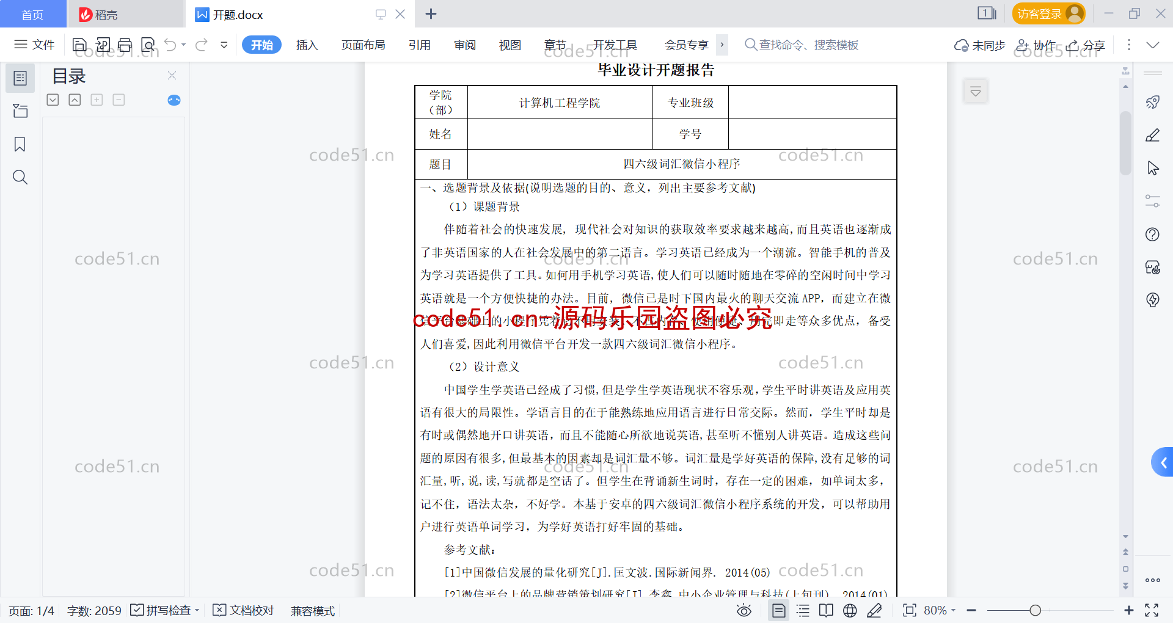Viewport: 1173px width, 623px height.
Task: Open the properties settings sliders icon
Action: pos(1153,201)
